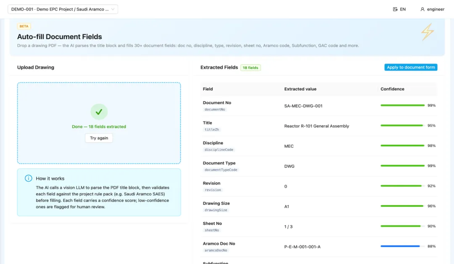Click the Document No field label
The image size is (454, 264).
pyautogui.click(x=217, y=103)
